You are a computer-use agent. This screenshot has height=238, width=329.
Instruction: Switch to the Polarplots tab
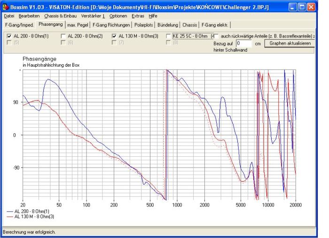coord(143,25)
